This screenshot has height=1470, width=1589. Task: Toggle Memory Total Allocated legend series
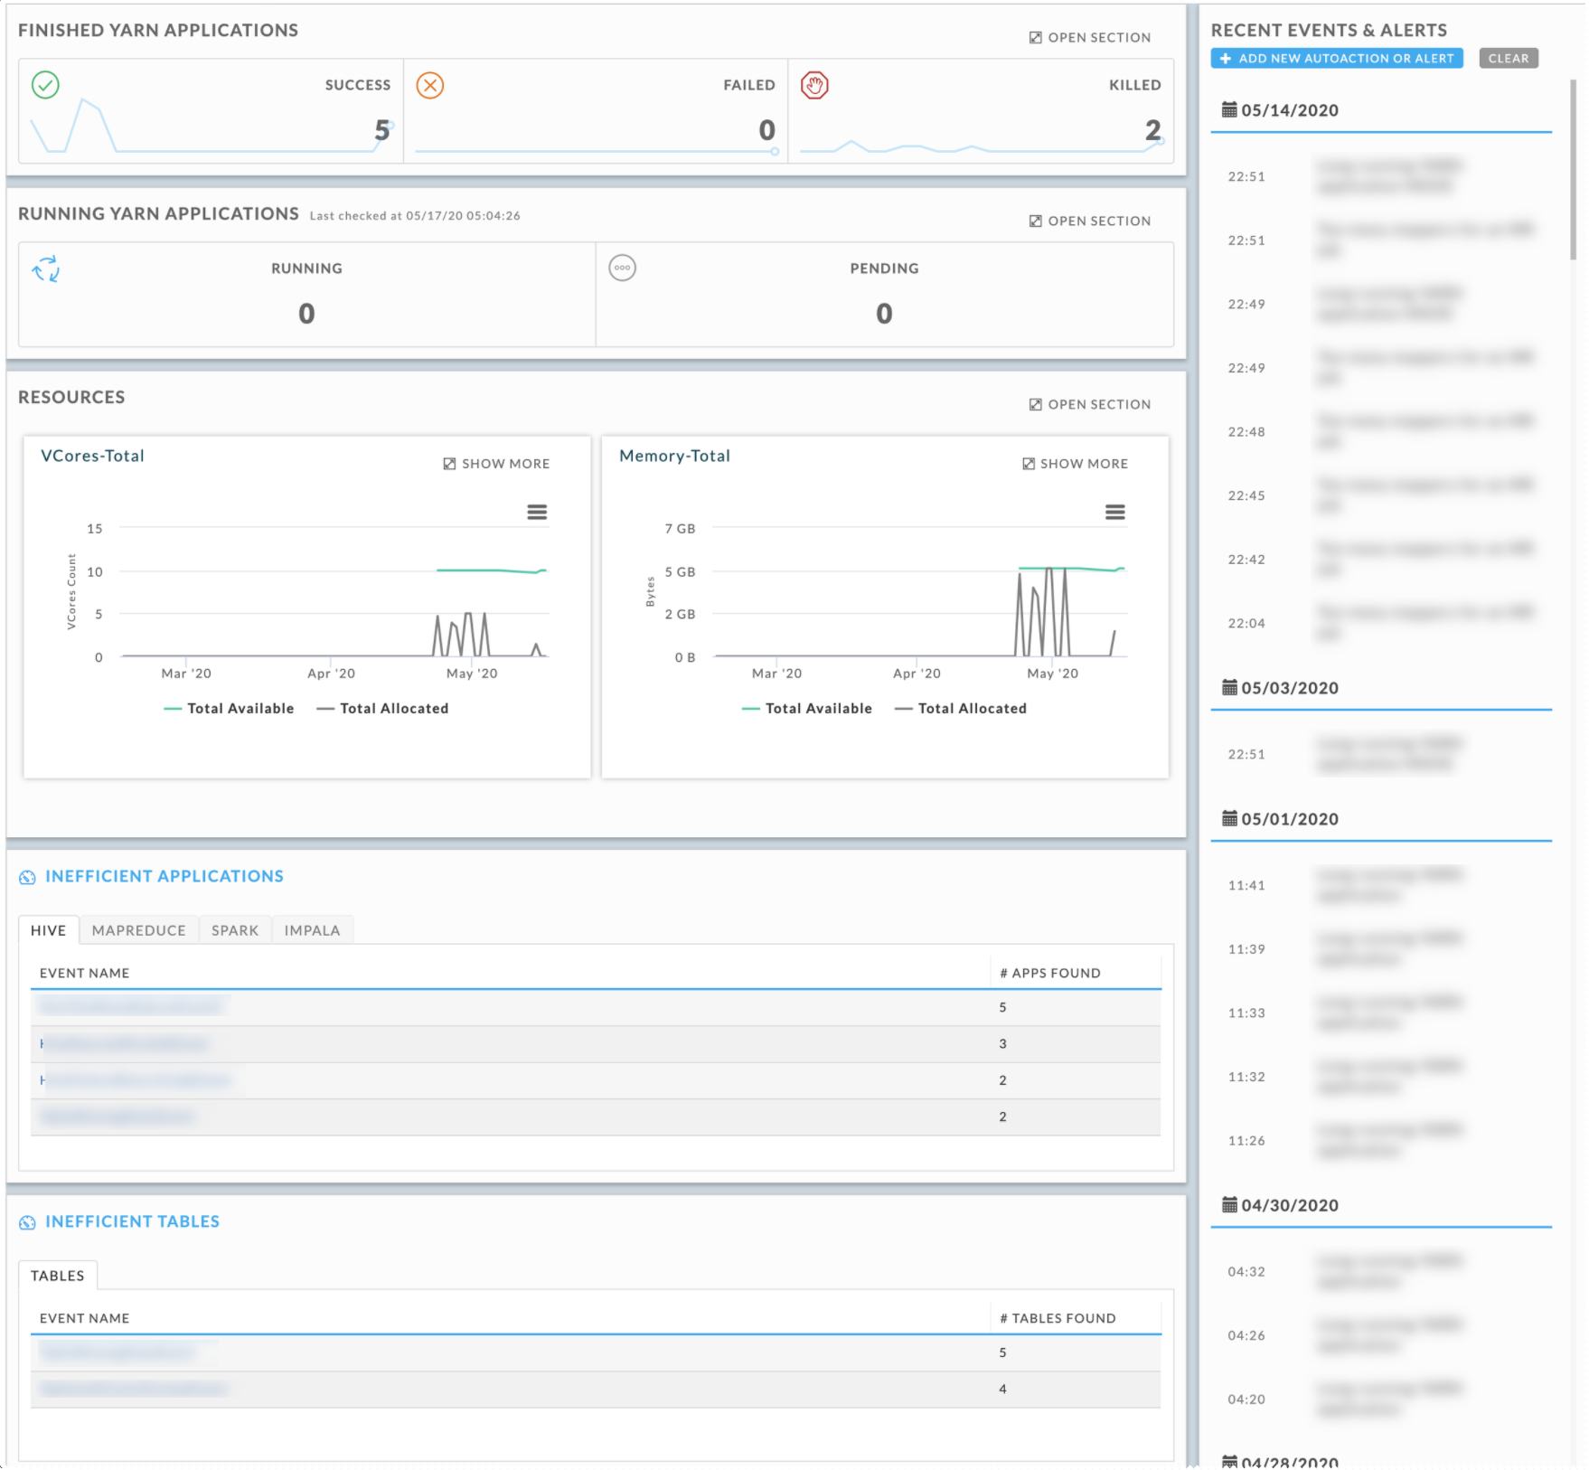pyautogui.click(x=961, y=709)
